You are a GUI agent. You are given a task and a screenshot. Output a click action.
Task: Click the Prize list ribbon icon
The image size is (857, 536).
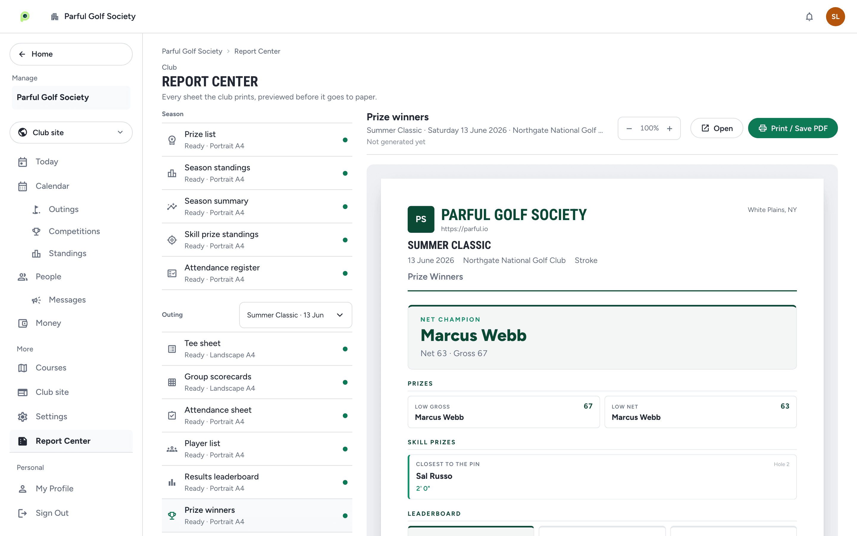coord(172,140)
